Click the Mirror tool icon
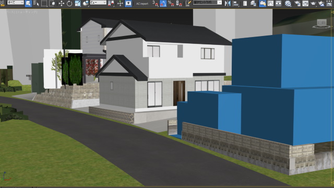Image resolution: width=334 pixels, height=188 pixels. click(228, 4)
